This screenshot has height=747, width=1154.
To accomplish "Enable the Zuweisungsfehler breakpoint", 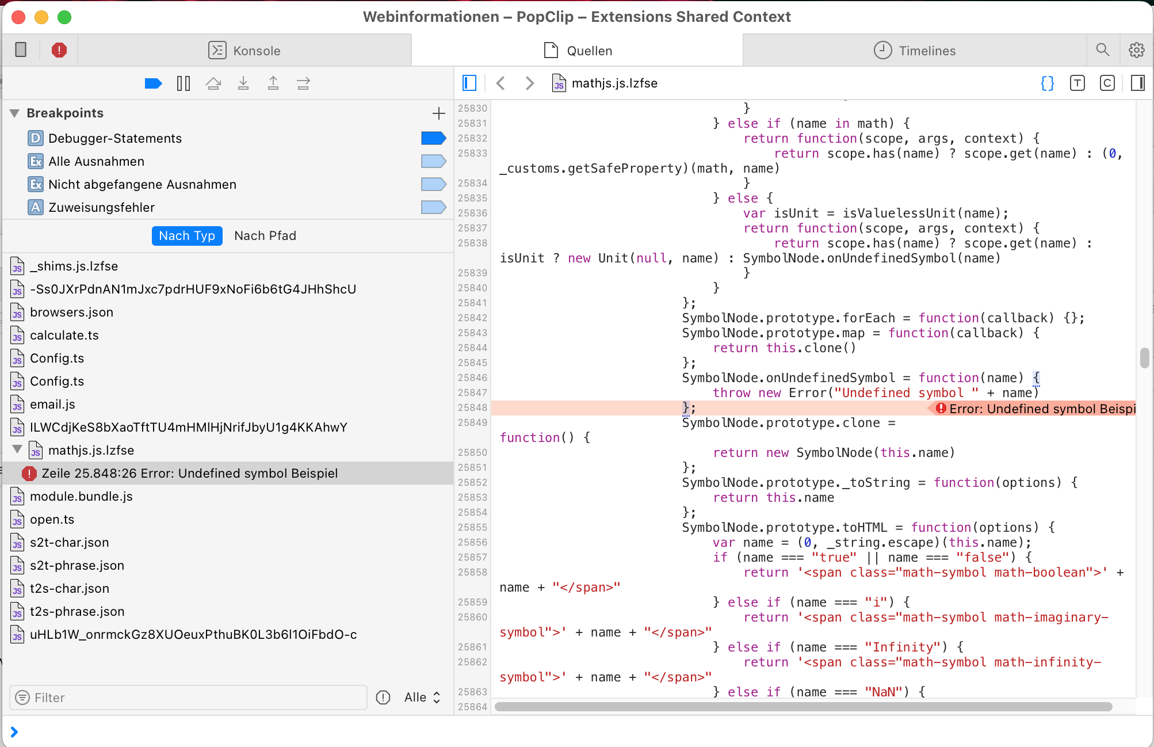I will (x=433, y=207).
